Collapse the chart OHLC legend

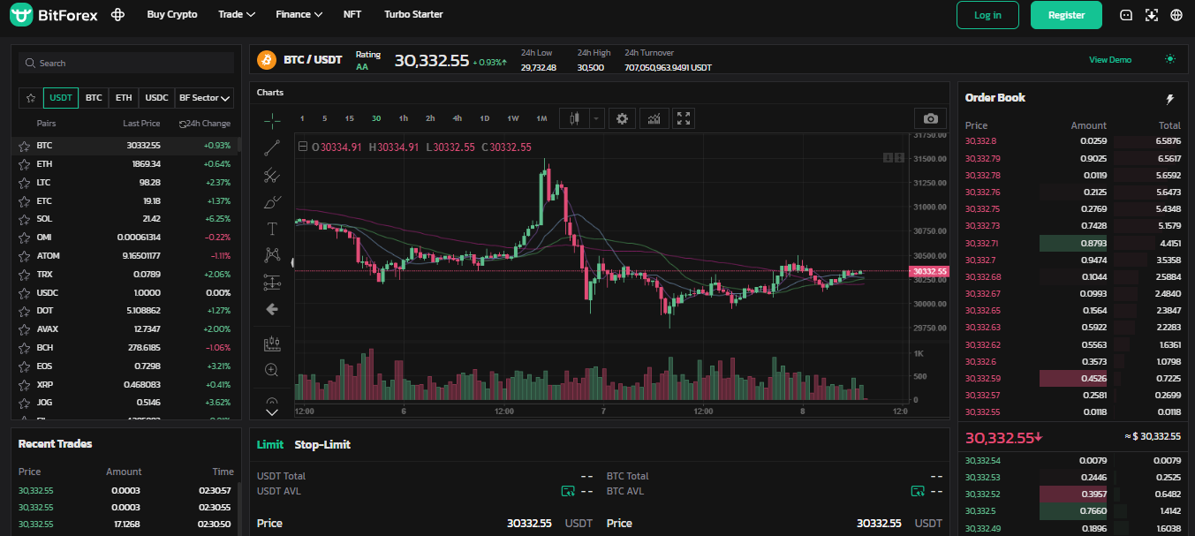point(304,147)
